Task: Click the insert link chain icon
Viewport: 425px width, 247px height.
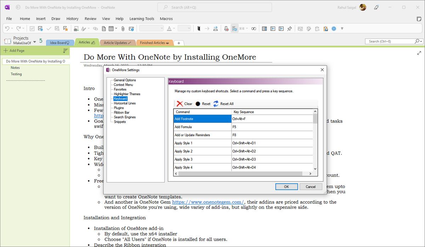Action: point(95,29)
